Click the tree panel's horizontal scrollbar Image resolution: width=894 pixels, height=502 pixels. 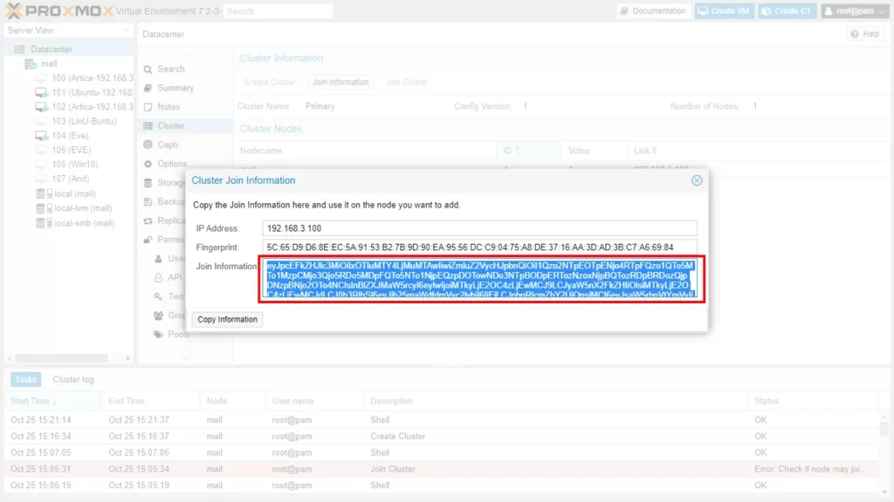coord(61,358)
